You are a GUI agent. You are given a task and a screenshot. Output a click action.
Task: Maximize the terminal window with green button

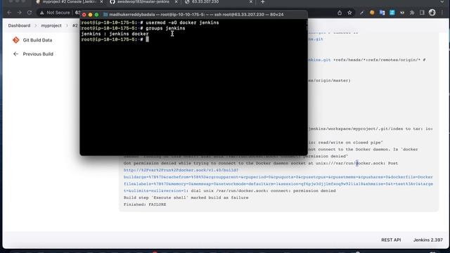coord(97,15)
